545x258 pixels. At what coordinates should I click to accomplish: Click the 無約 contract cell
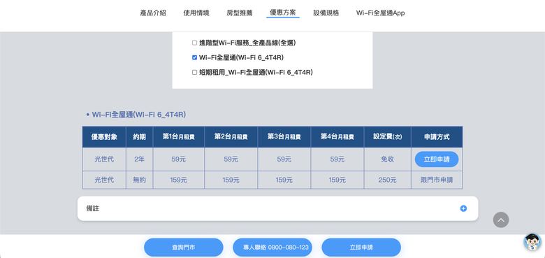coord(139,180)
